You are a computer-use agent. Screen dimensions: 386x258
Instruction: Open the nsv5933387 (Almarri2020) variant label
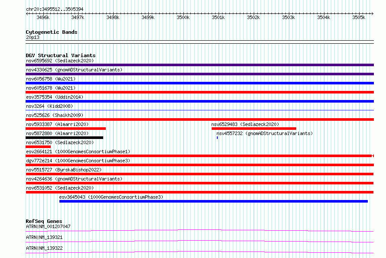(57, 124)
